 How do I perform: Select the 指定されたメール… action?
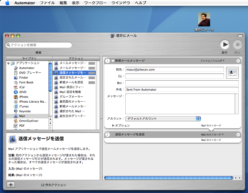point(74,78)
